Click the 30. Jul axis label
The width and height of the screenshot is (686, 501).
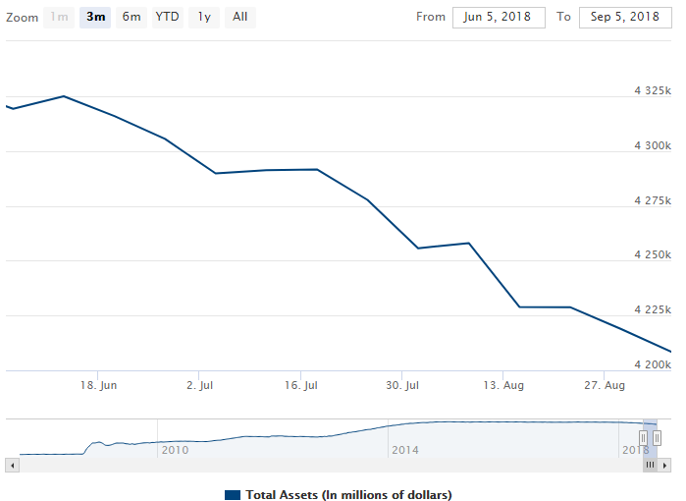click(402, 385)
